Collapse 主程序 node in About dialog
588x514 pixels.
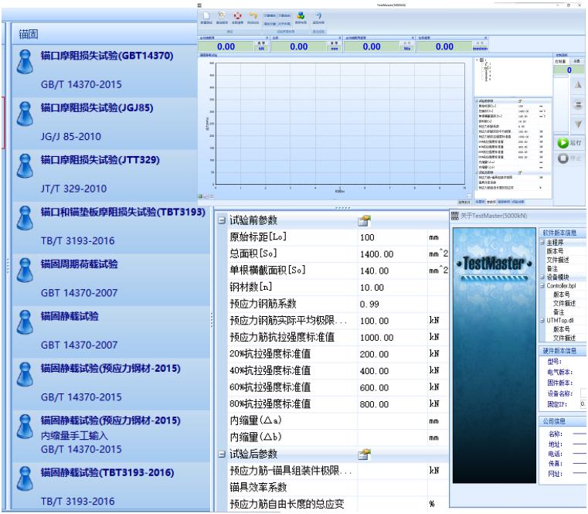[542, 243]
